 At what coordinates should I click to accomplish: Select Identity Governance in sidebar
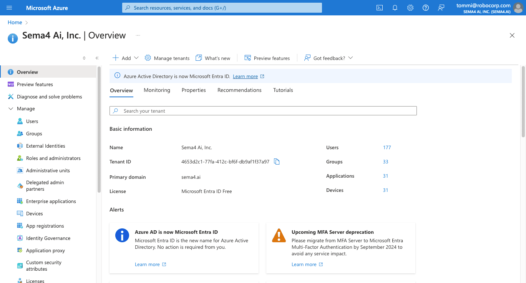tap(48, 238)
